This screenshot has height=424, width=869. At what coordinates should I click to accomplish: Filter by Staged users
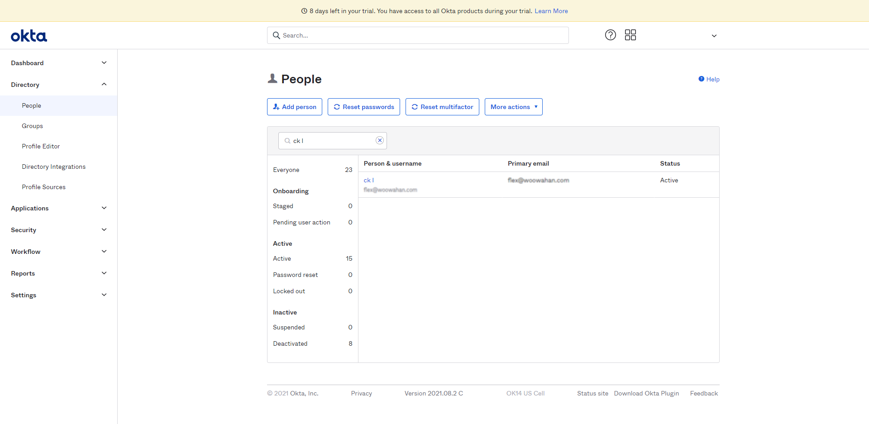click(312, 206)
